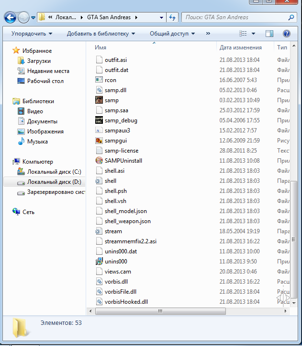Expand address bar history dropdown
Screen dimensions: 302x346
pyautogui.click(x=161, y=17)
